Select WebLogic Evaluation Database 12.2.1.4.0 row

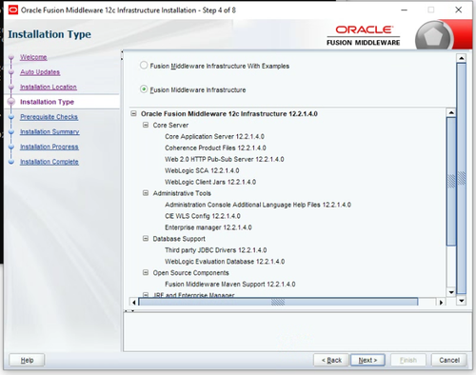(x=225, y=262)
